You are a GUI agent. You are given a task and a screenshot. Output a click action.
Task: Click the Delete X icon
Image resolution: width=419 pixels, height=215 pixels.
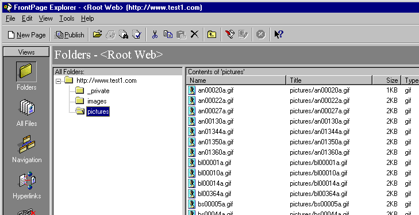click(x=194, y=34)
